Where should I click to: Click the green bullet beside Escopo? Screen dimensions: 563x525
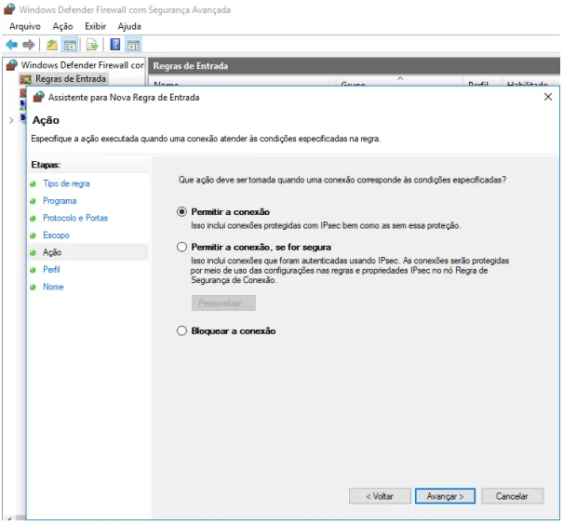coord(33,236)
